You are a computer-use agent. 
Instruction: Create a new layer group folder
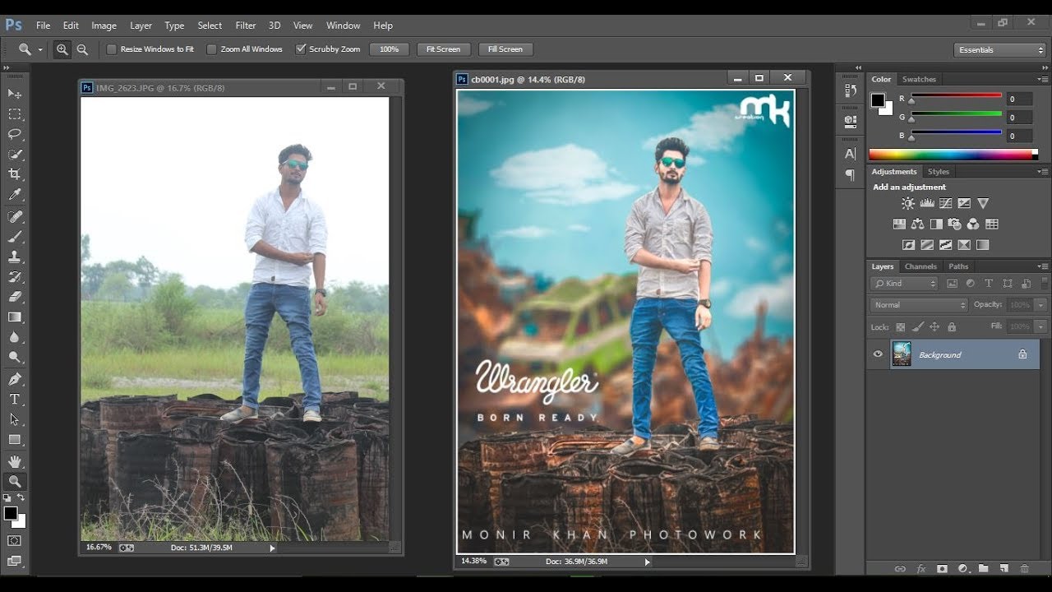(983, 568)
